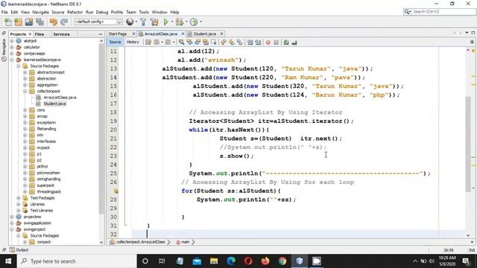Viewport: 477px width, 268px height.
Task: Click the Save All toolbar icon
Action: tap(40, 22)
